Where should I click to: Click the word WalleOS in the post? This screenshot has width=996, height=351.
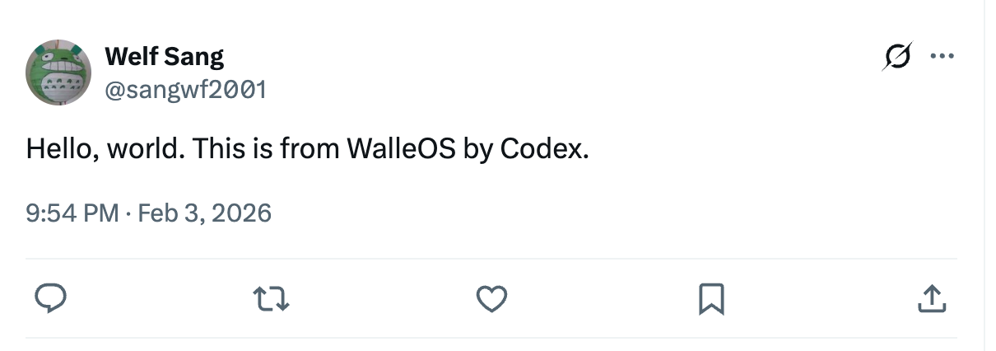pos(401,151)
